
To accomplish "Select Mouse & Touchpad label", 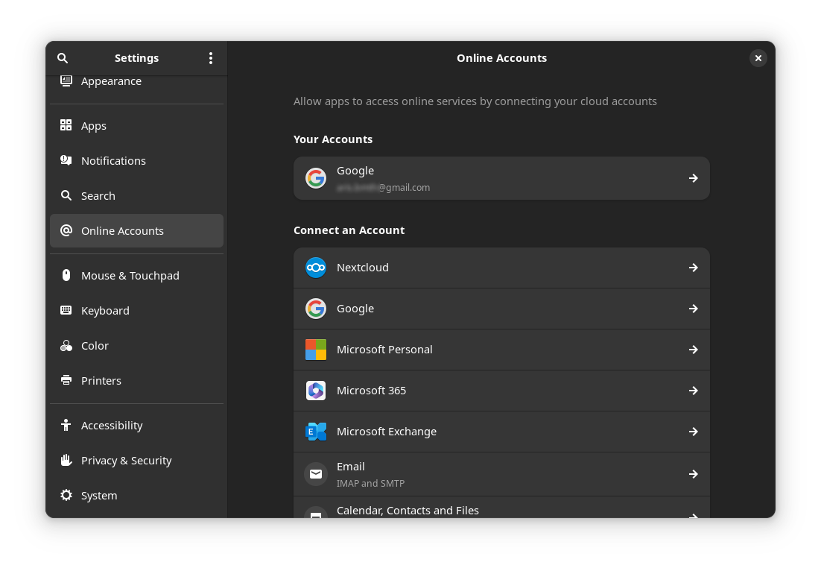I will coord(130,276).
